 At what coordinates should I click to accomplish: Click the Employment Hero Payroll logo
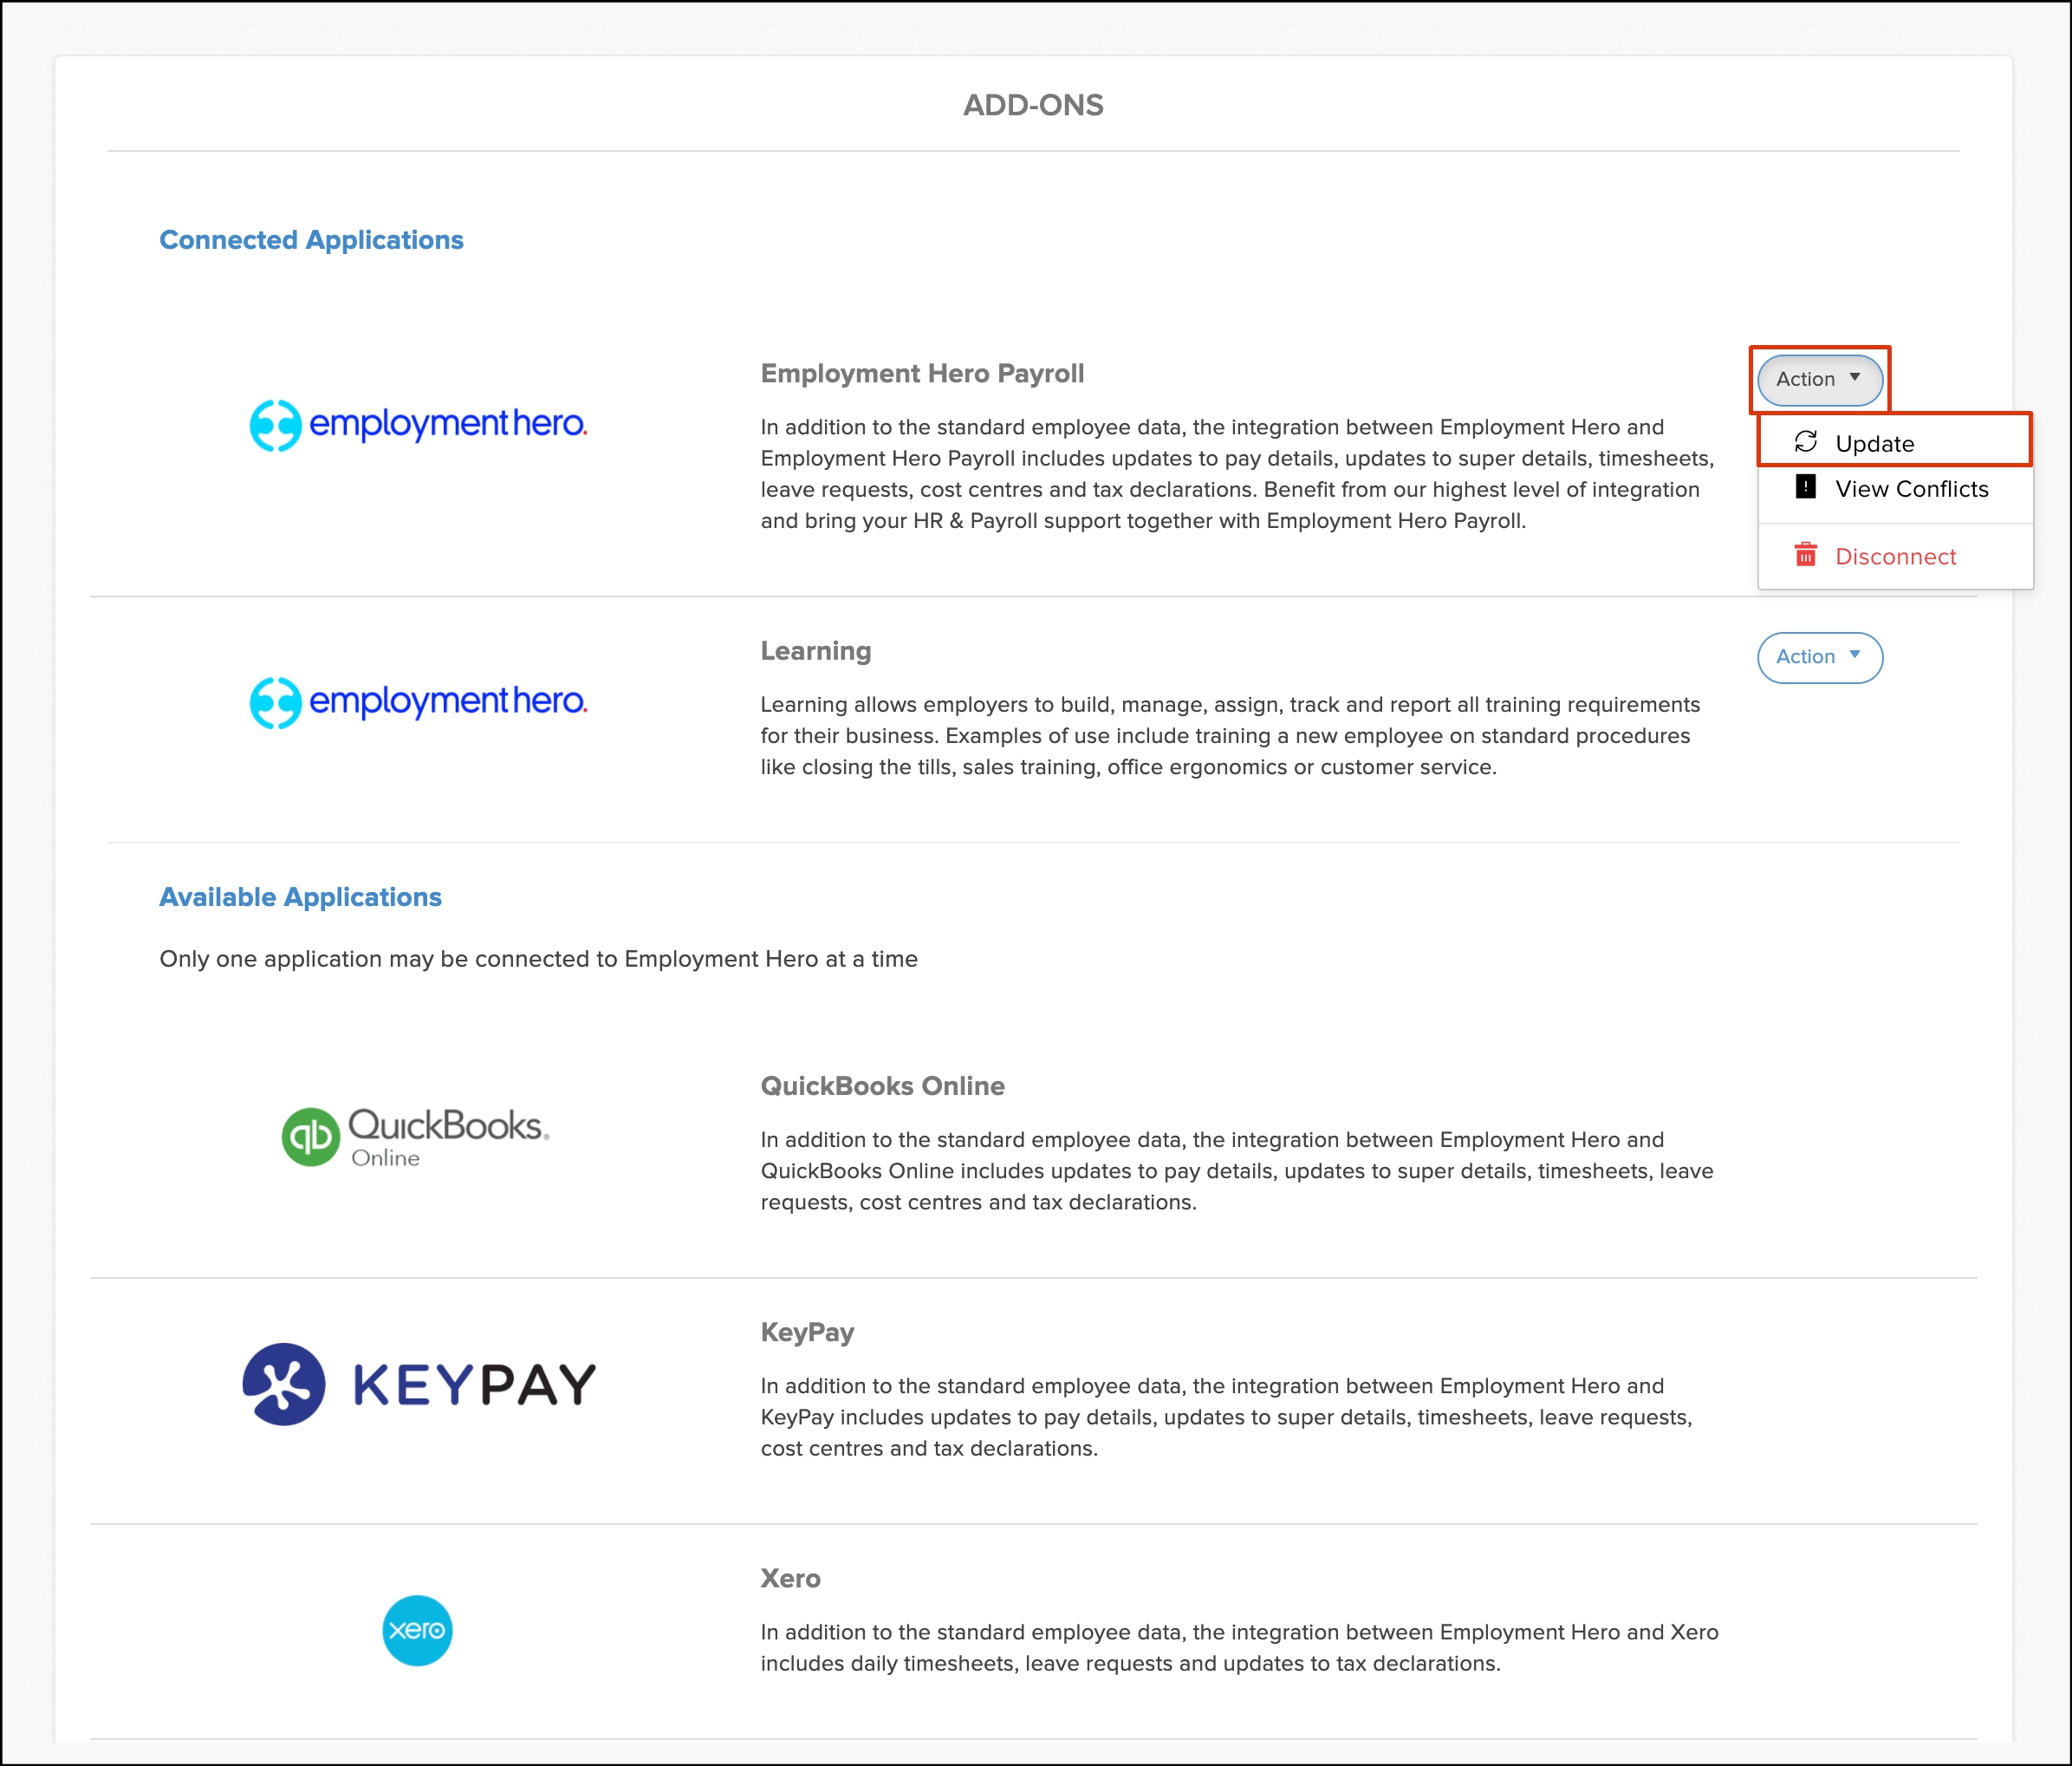tap(418, 424)
